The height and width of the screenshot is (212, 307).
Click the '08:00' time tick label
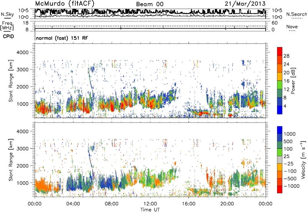(x=111, y=204)
